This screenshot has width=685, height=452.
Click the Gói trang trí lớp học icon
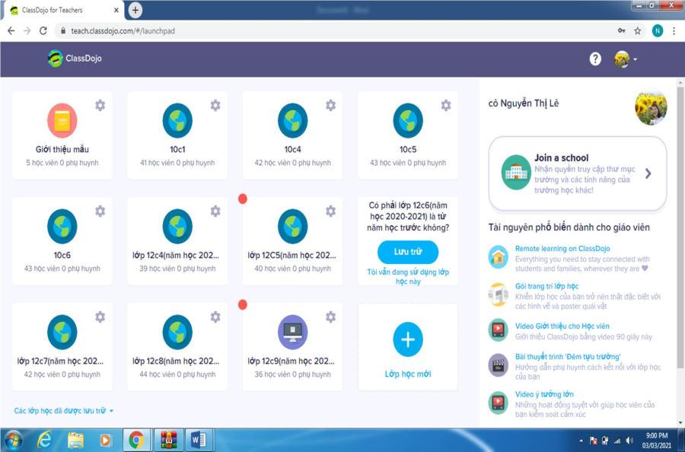coord(498,294)
